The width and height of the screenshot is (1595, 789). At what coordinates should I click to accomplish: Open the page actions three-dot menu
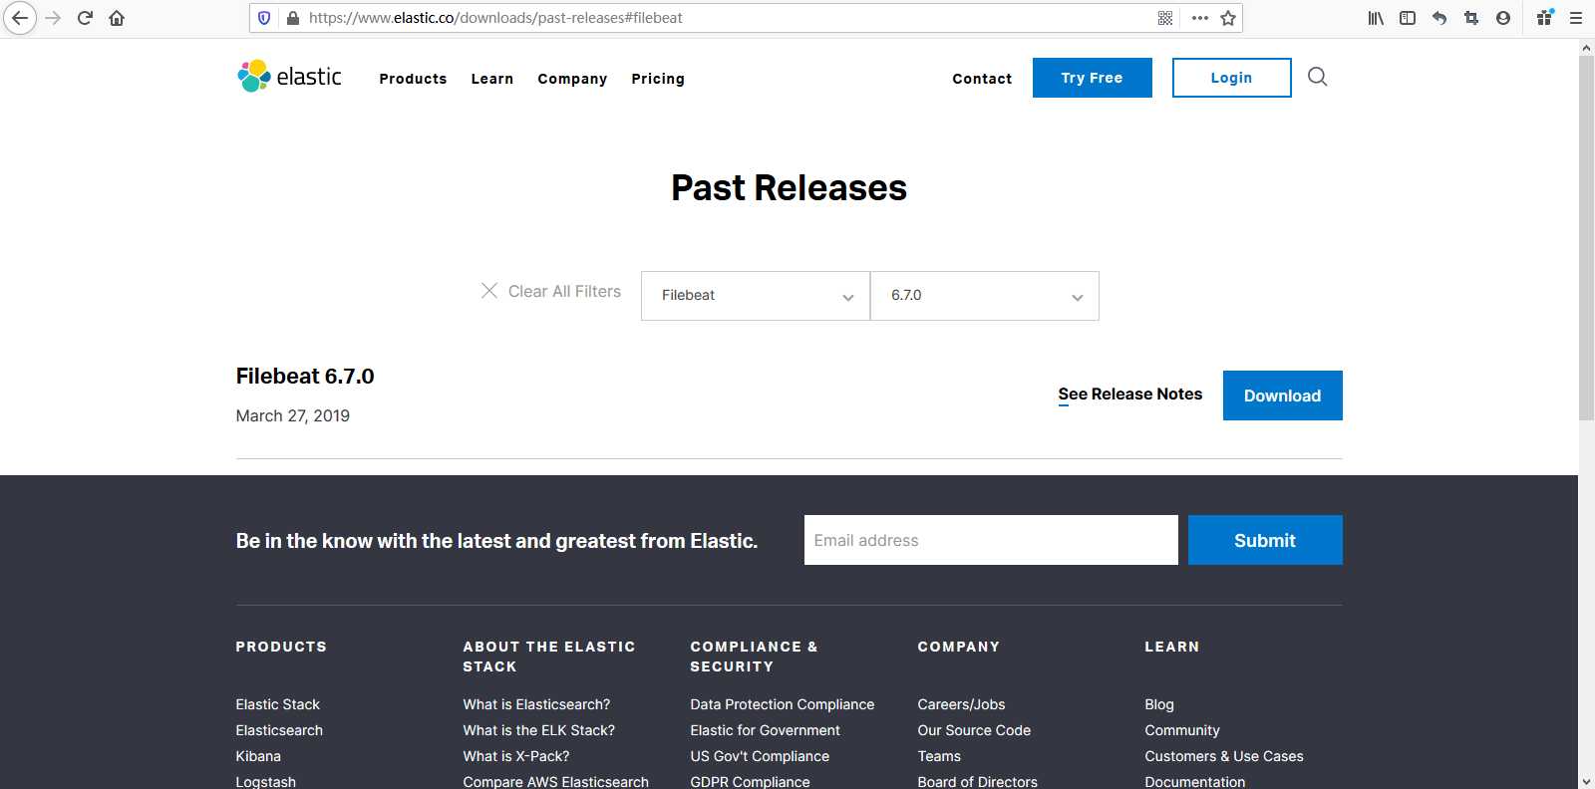1200,18
